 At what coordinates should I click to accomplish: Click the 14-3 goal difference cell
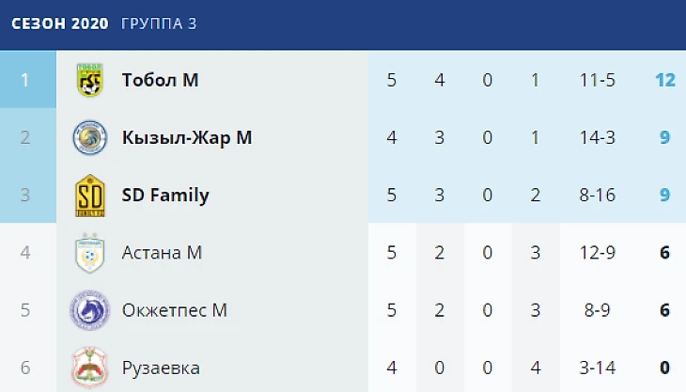tap(599, 138)
